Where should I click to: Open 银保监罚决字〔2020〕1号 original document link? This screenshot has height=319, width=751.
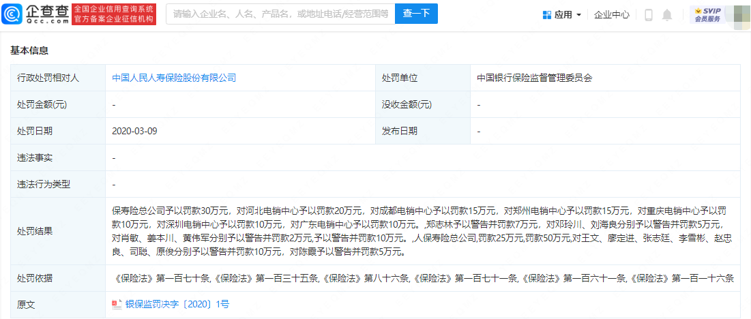coord(177,304)
